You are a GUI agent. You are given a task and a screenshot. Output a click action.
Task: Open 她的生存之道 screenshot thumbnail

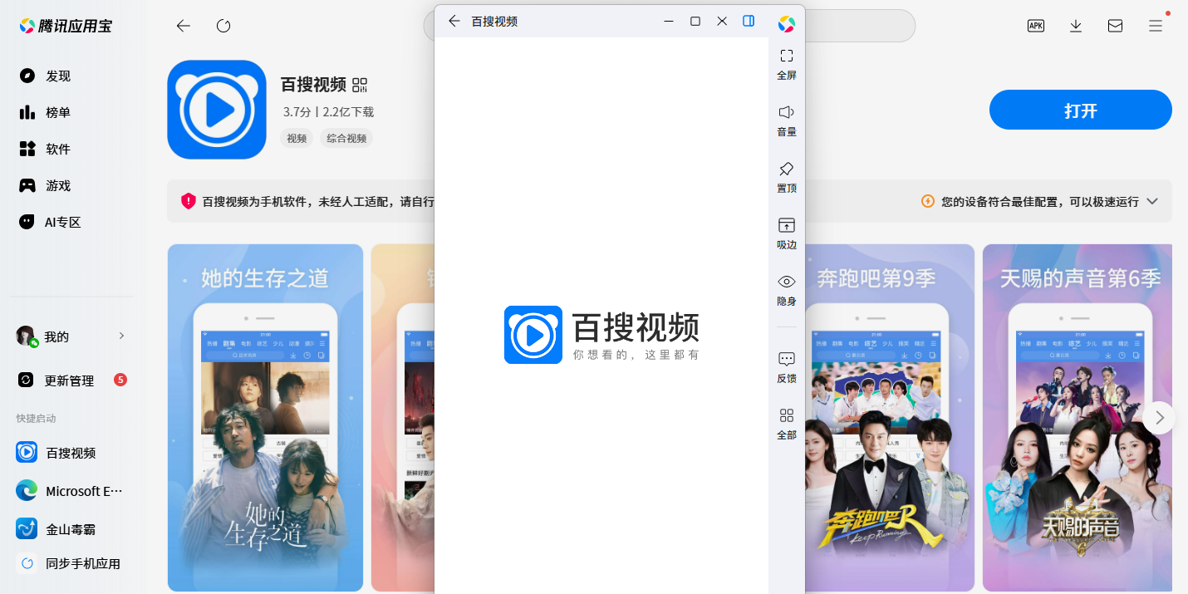pos(265,418)
